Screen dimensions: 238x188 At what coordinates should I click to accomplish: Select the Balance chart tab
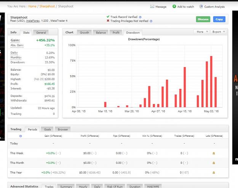click(101, 33)
